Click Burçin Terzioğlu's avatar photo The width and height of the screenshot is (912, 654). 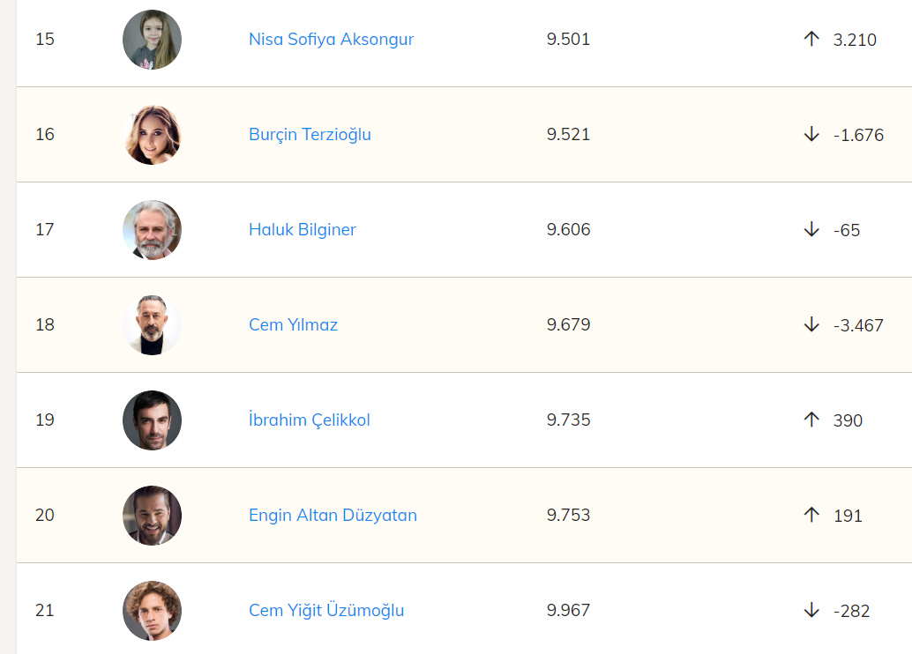[152, 135]
